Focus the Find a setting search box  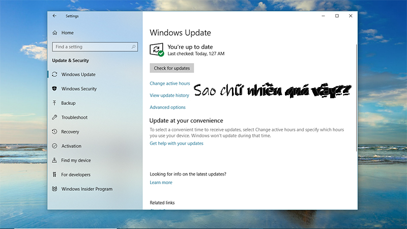(x=95, y=47)
